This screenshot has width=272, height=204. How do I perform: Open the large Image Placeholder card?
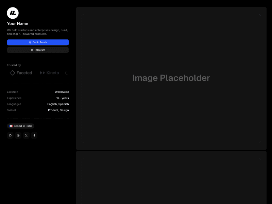(x=171, y=78)
